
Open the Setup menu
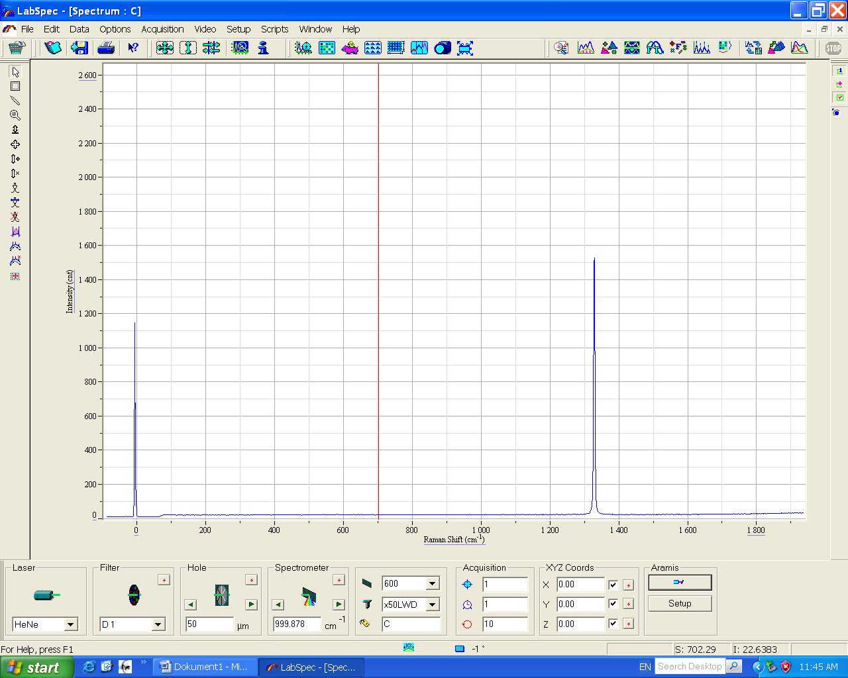238,29
